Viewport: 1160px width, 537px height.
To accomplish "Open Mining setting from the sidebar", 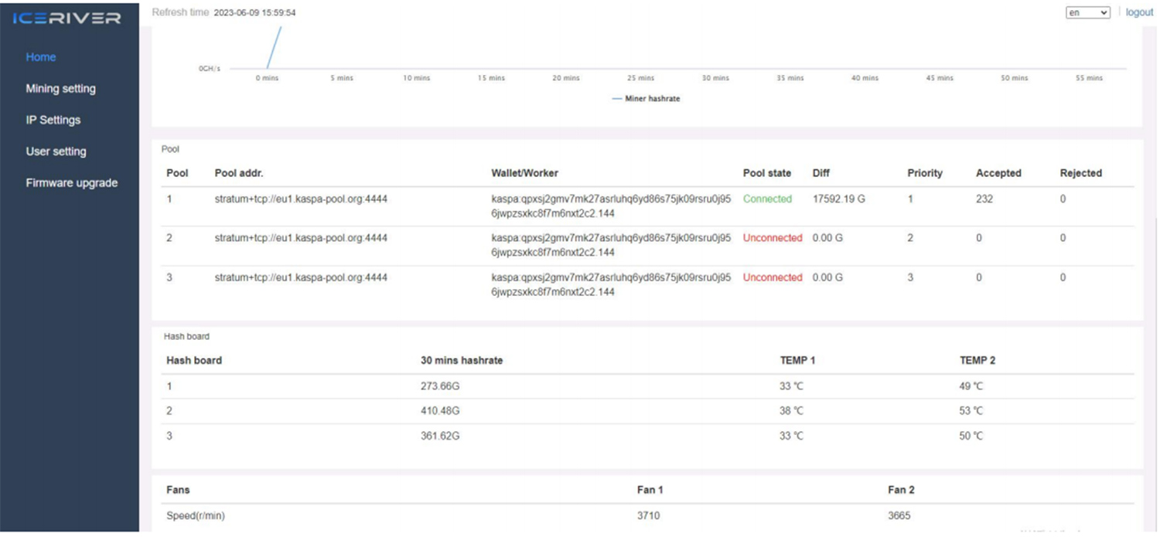I will (60, 89).
